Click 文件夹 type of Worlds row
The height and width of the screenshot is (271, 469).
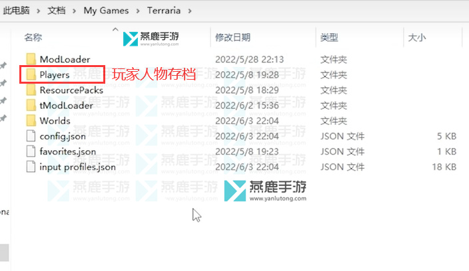pos(334,121)
